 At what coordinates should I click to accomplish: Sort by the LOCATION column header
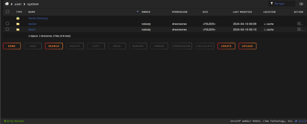(270, 12)
